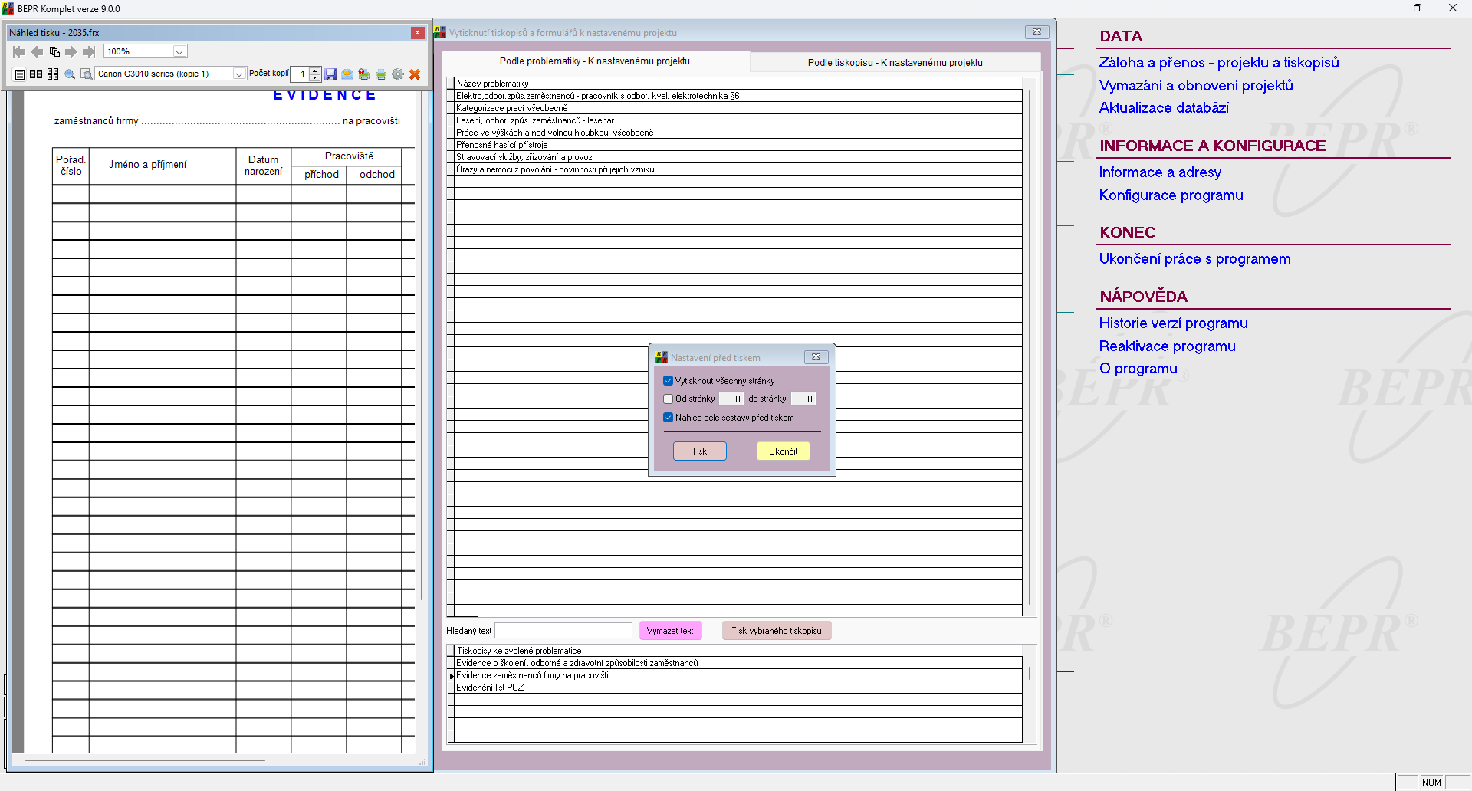Close the Náhled tisku window

pyautogui.click(x=418, y=33)
